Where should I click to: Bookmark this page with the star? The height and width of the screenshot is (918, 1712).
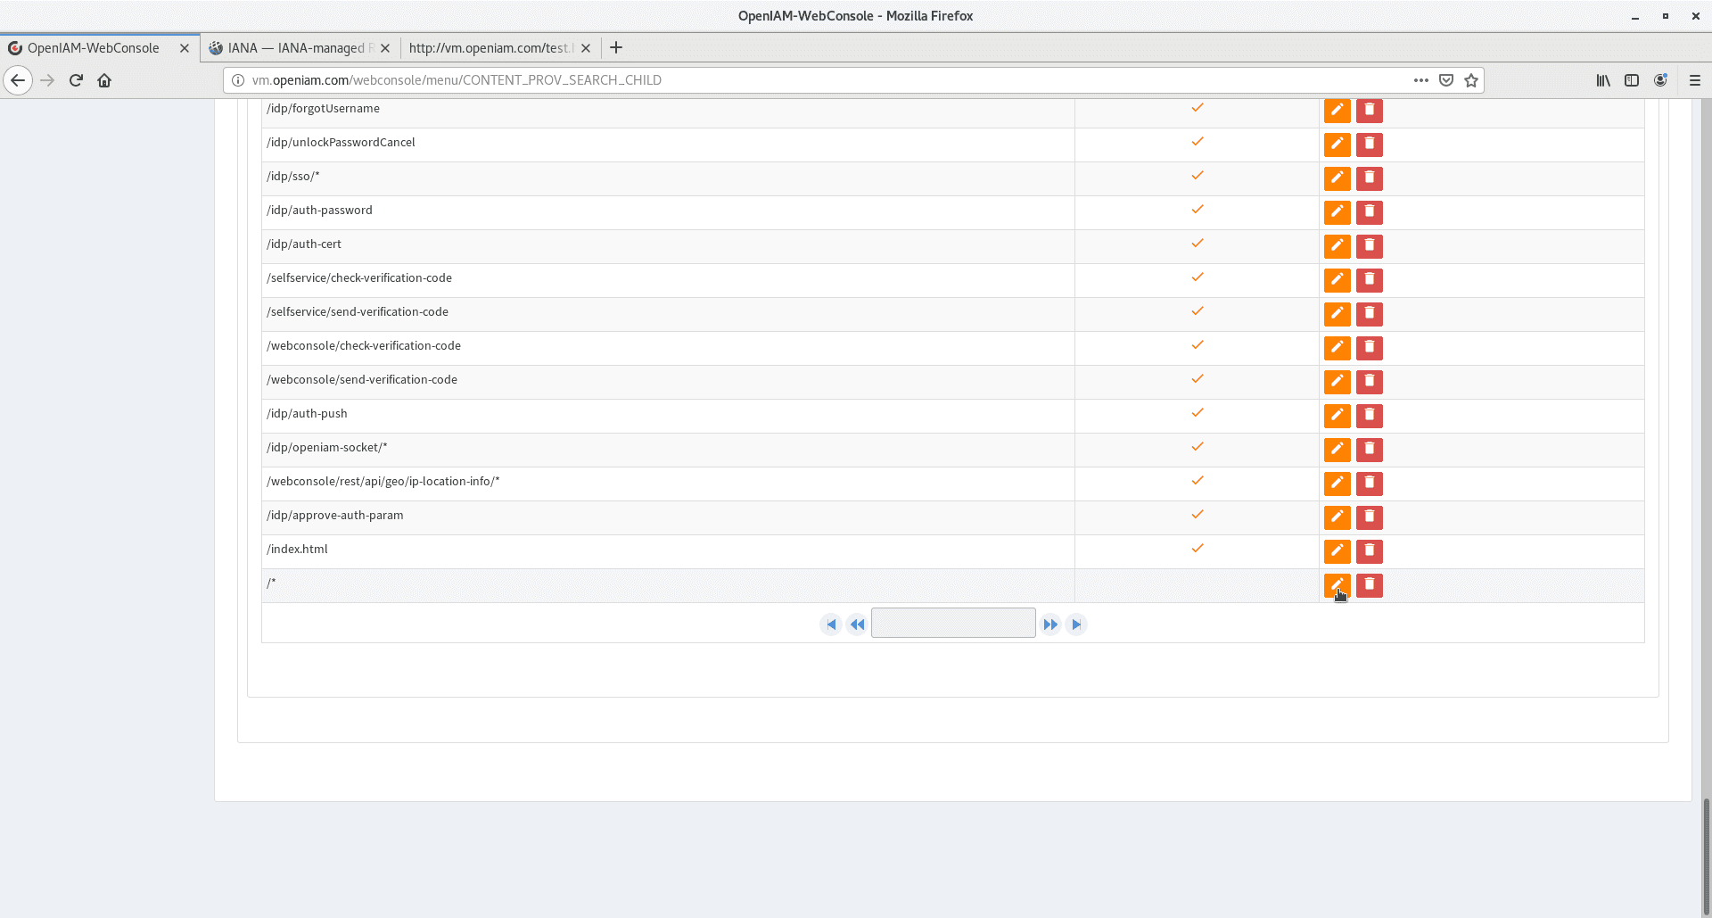click(x=1471, y=80)
